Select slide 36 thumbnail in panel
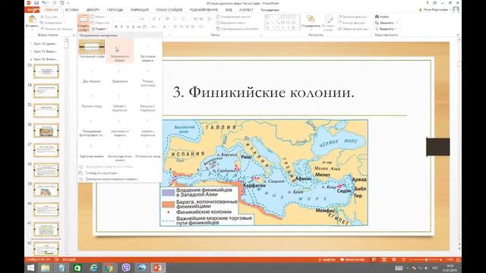 click(x=46, y=130)
